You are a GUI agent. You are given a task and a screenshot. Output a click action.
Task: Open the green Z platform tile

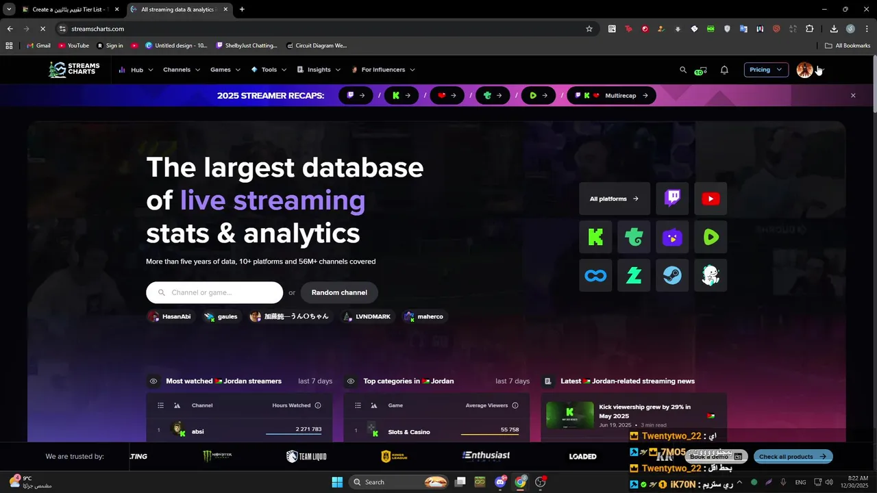click(x=634, y=275)
